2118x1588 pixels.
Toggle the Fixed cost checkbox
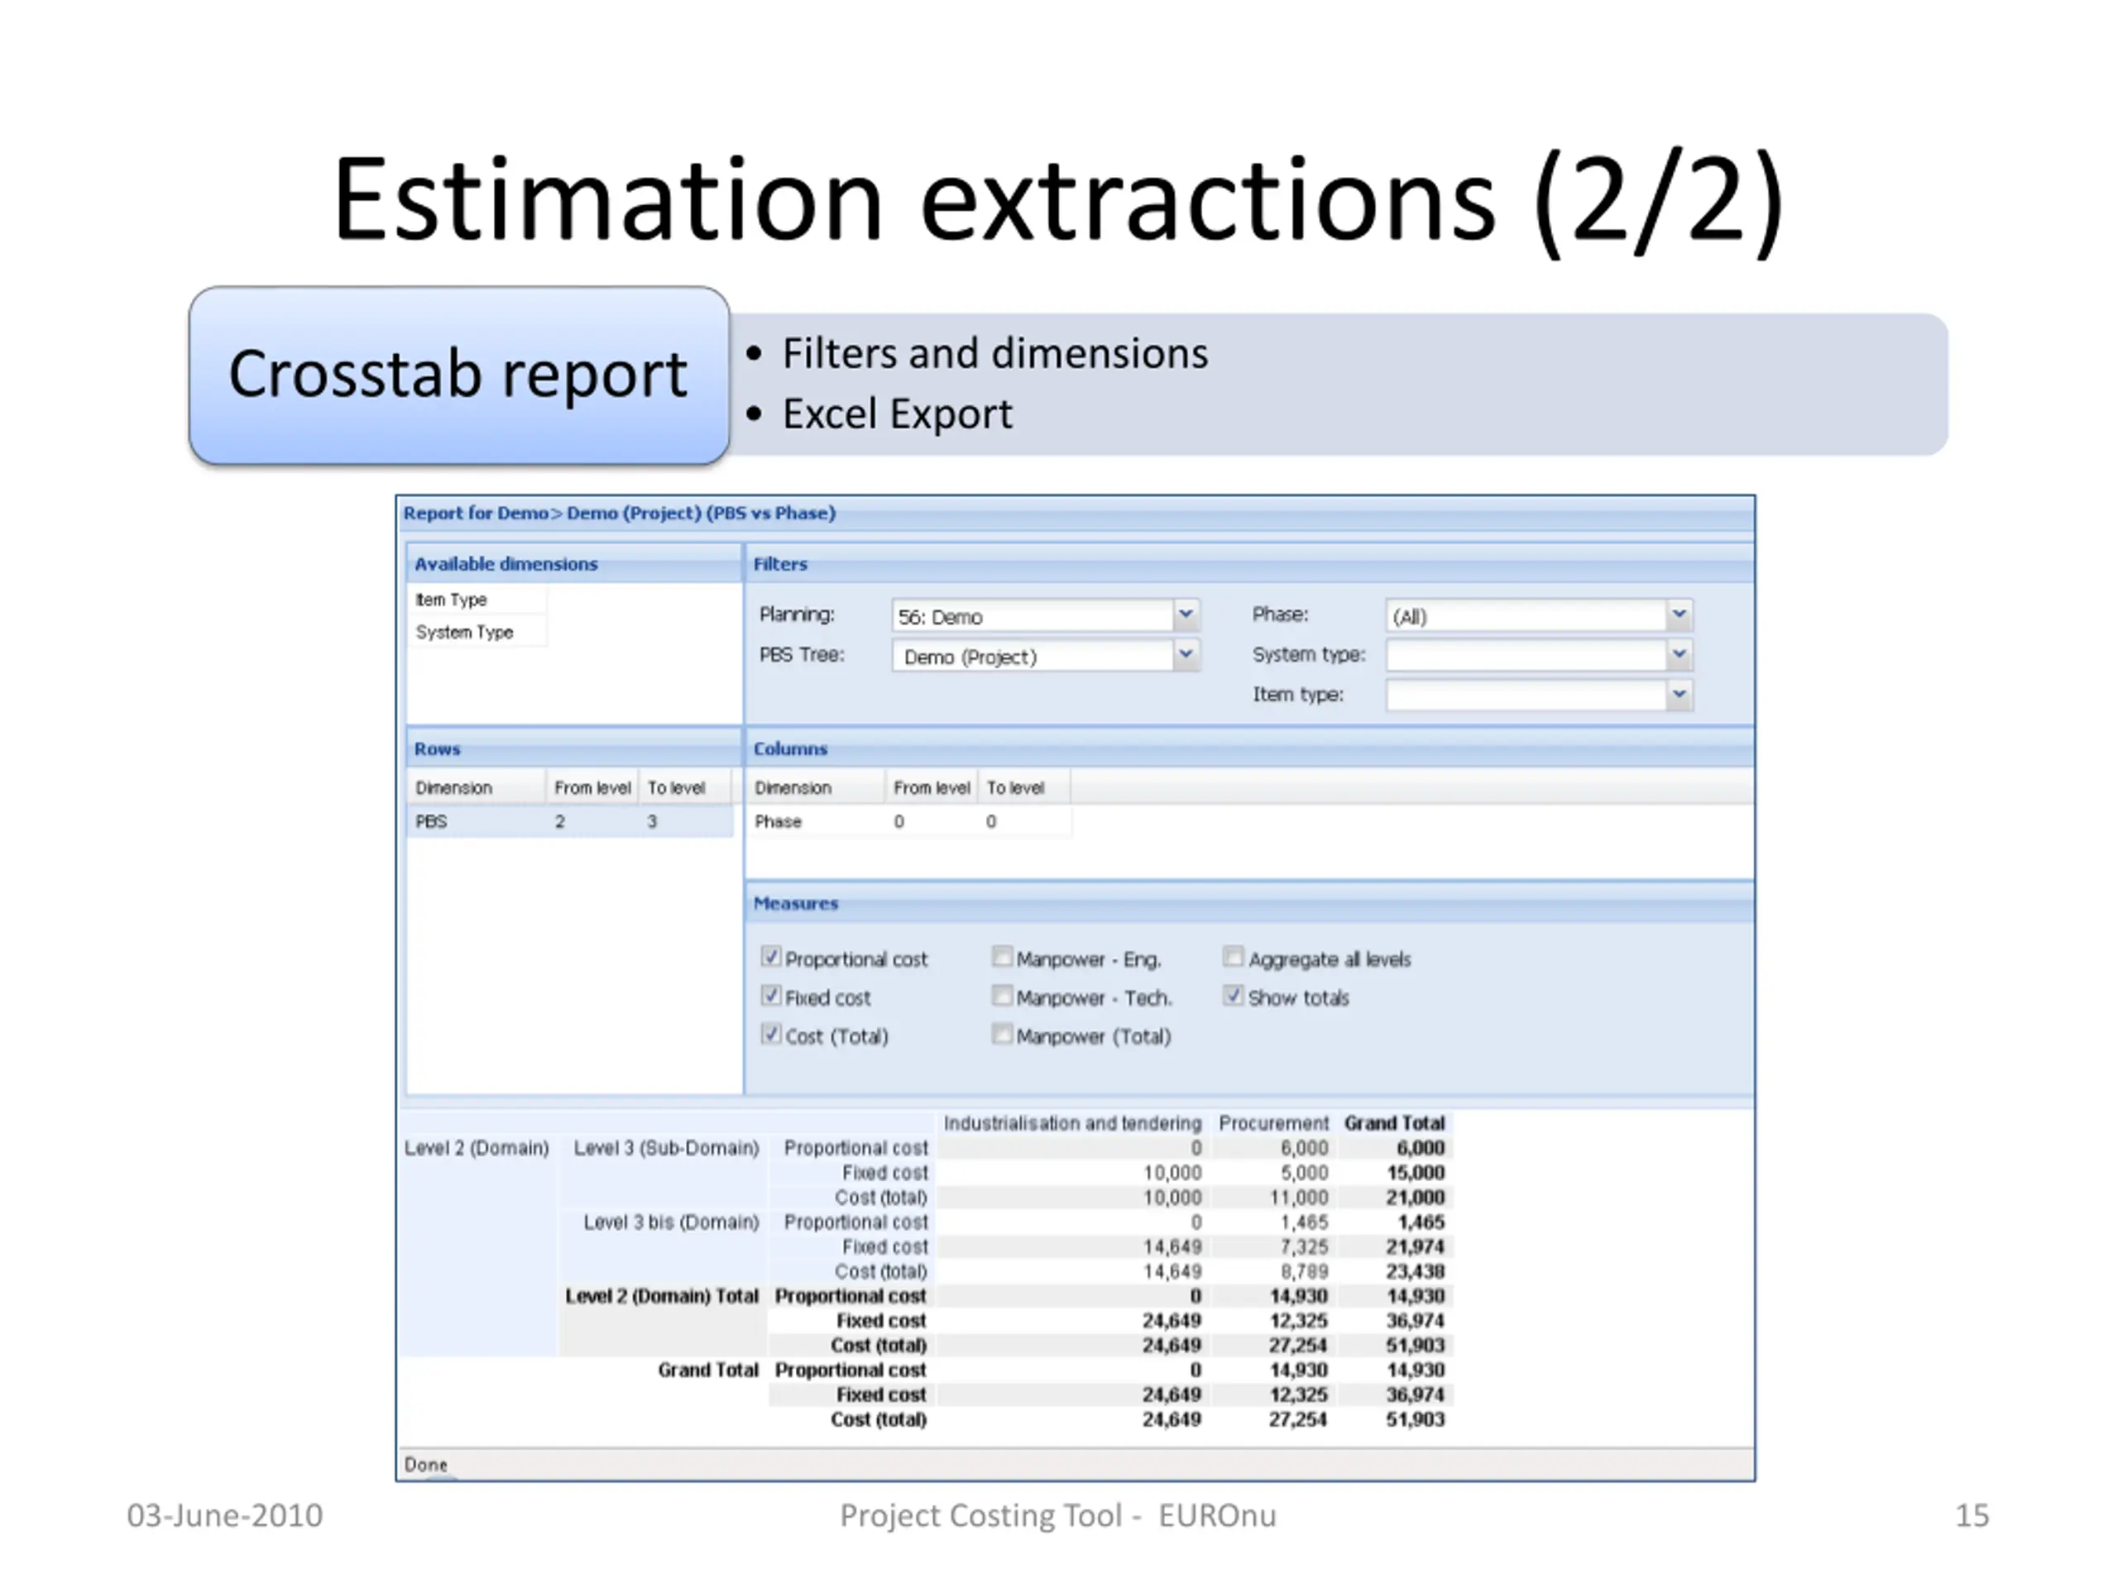pos(771,996)
